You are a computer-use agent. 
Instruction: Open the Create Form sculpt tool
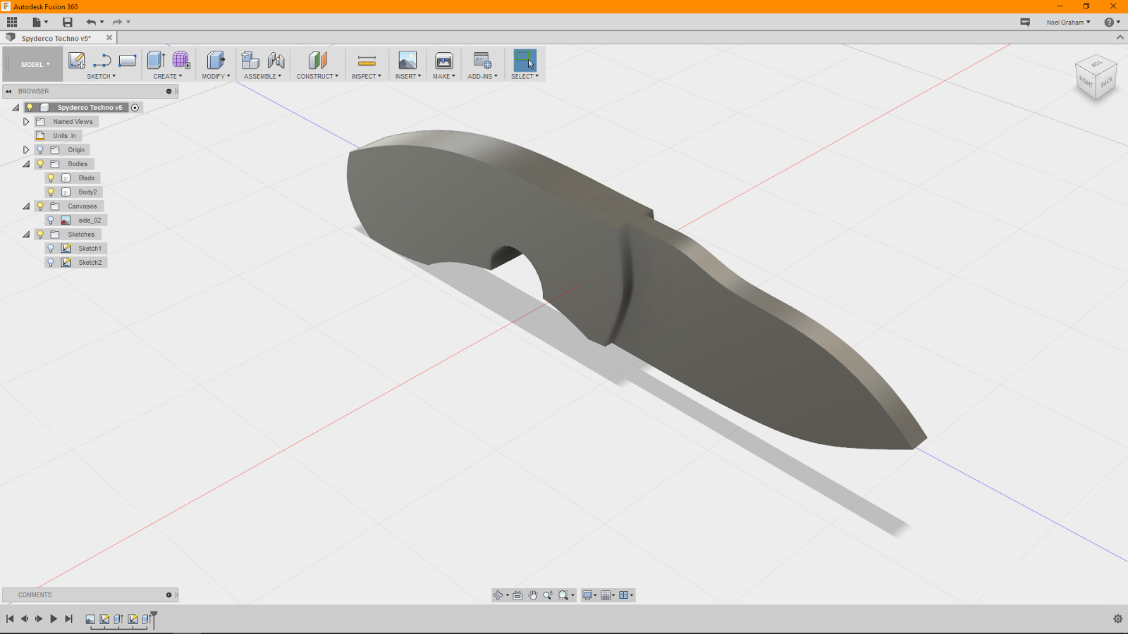point(181,61)
